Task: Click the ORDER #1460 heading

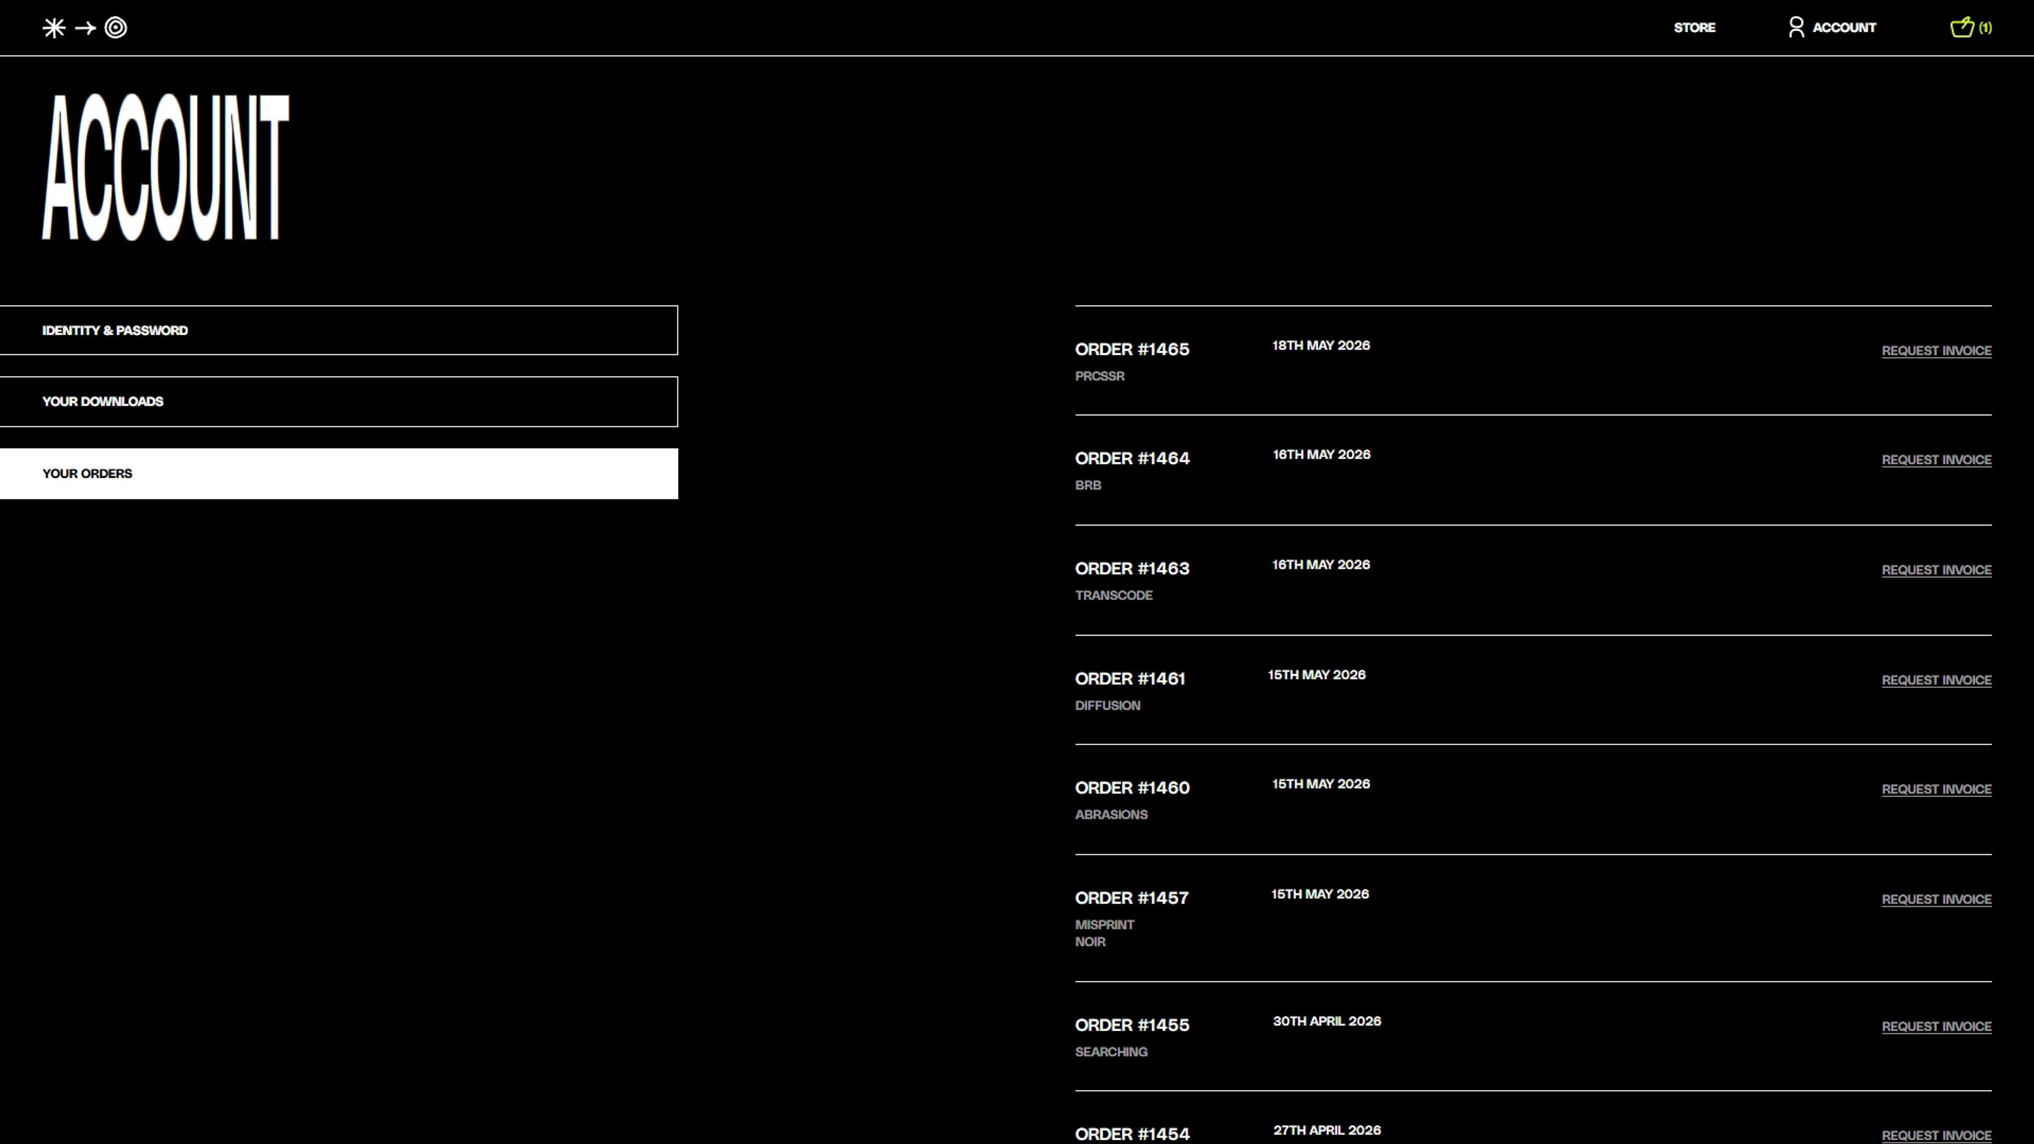Action: click(x=1131, y=788)
